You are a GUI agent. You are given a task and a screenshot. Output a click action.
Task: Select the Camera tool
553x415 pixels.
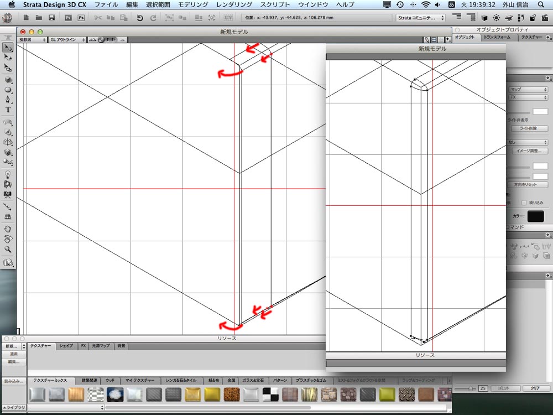8,194
